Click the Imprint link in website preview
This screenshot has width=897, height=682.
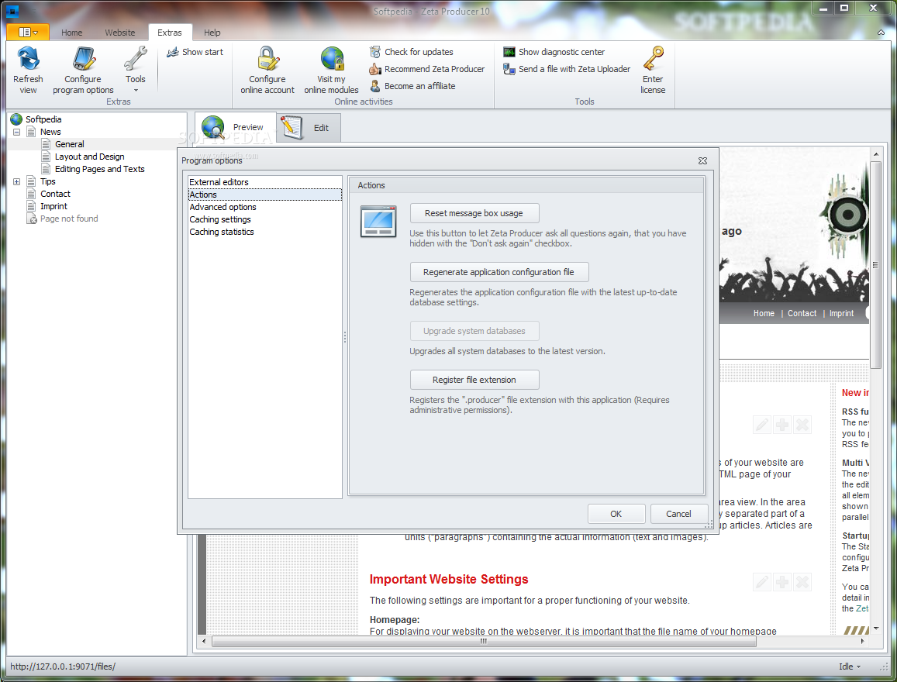coord(841,313)
